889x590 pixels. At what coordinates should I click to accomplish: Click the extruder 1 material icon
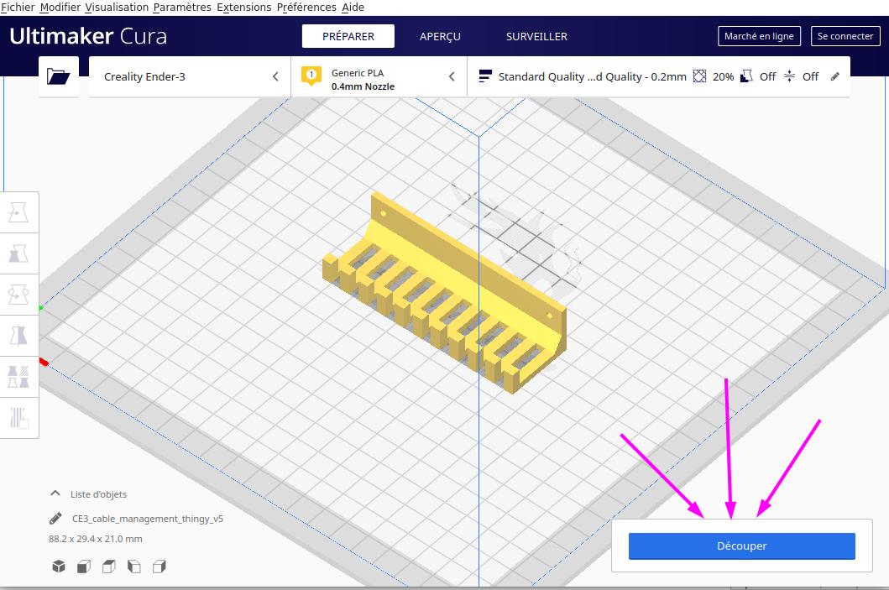(x=311, y=76)
